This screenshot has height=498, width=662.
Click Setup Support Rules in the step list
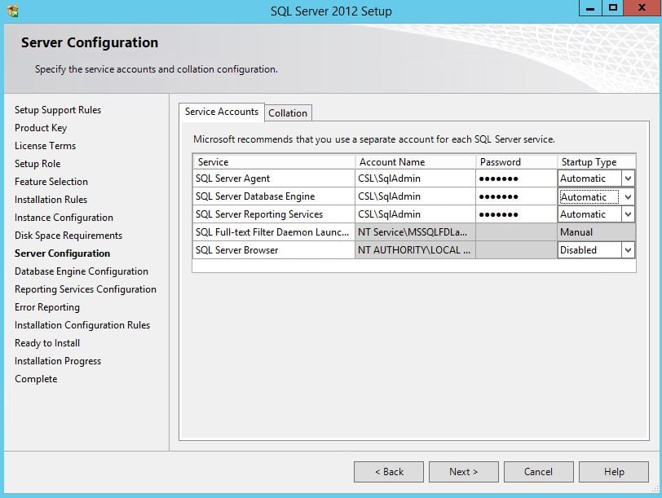pos(58,110)
